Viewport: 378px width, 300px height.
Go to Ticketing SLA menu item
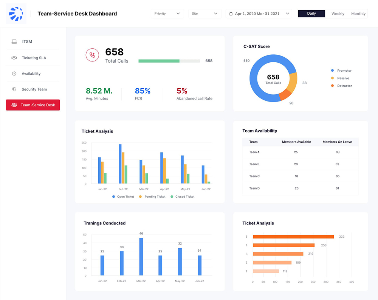(34, 58)
